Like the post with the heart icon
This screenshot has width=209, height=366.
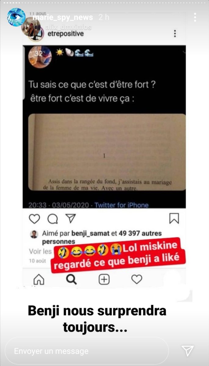(x=34, y=219)
